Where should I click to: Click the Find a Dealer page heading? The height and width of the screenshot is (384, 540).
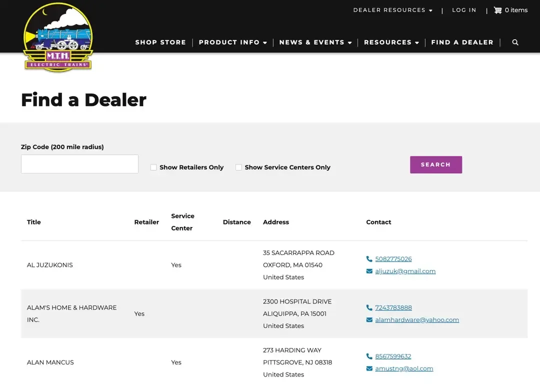[x=83, y=100]
